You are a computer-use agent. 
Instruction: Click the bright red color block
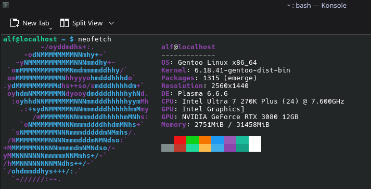(x=180, y=140)
